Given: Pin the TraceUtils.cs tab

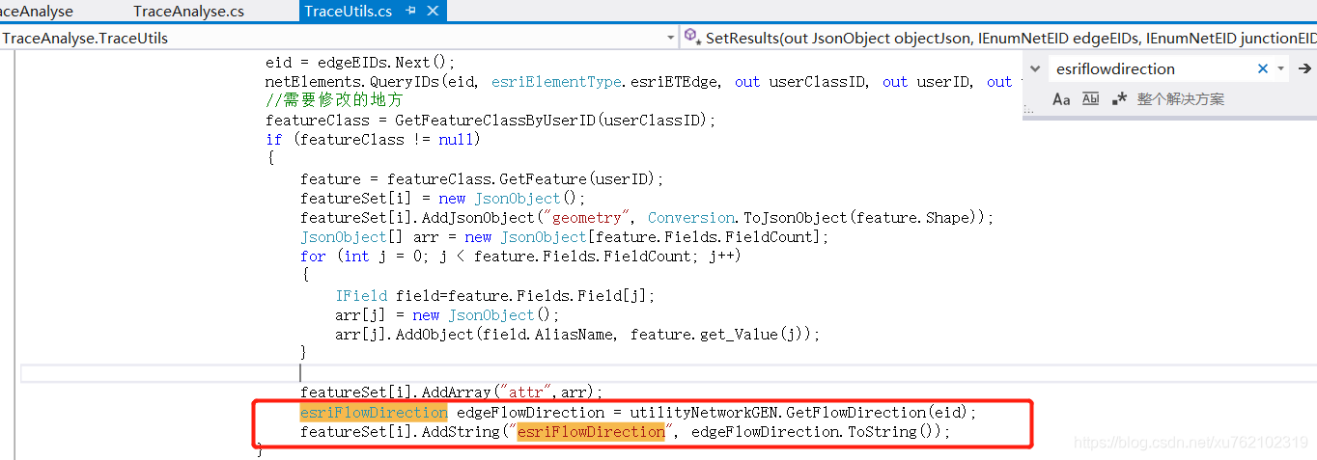Looking at the screenshot, I should tap(410, 12).
